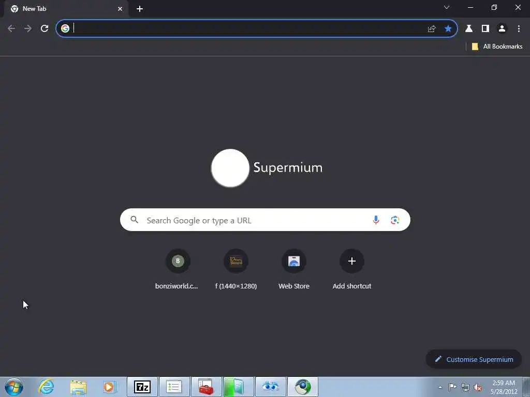Show hidden tray icons arrow

[440, 387]
